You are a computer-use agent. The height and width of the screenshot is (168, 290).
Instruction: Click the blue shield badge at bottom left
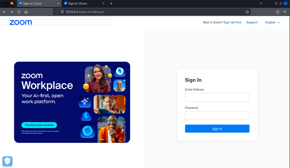pyautogui.click(x=7, y=161)
